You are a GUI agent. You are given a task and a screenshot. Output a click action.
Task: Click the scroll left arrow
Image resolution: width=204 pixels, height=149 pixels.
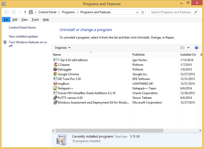53,131
